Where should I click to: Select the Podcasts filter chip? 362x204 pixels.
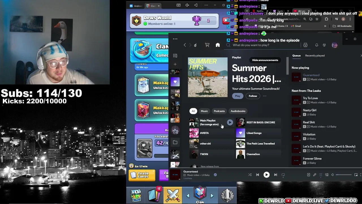pos(219,111)
